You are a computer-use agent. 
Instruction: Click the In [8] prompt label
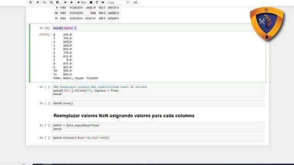pos(45,28)
